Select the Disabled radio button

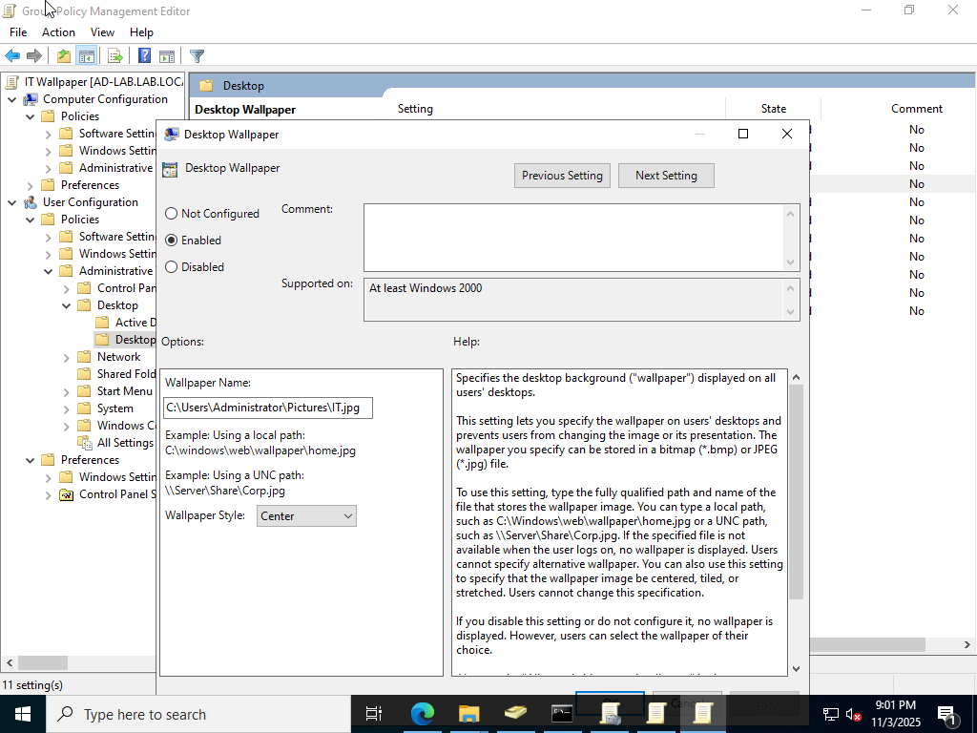[173, 266]
